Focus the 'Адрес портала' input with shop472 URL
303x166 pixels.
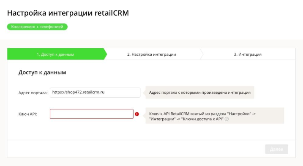click(x=95, y=93)
